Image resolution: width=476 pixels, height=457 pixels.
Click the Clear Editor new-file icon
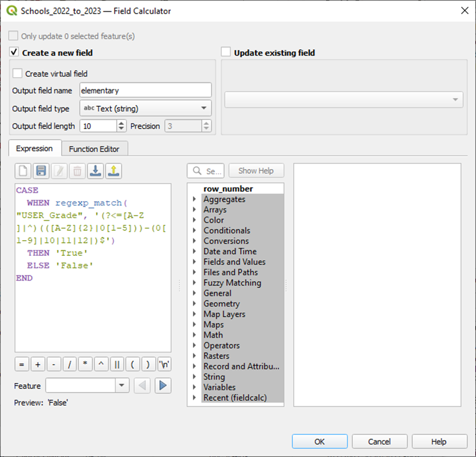(23, 171)
